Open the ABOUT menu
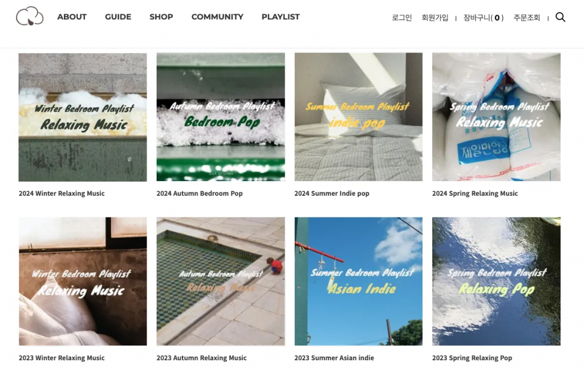This screenshot has width=584, height=370. [x=72, y=17]
